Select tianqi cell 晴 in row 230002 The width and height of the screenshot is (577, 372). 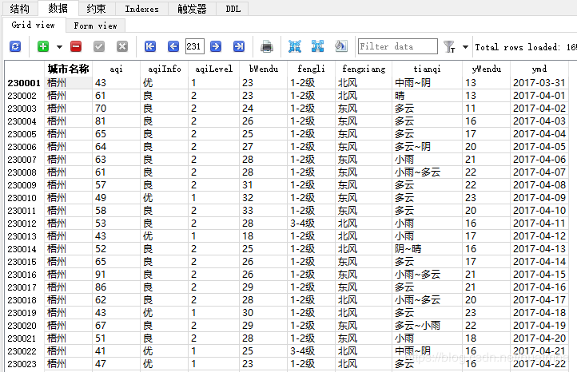point(428,96)
